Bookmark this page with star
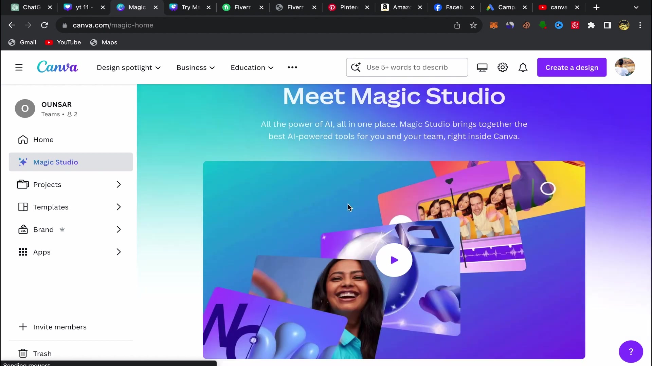 tap(473, 25)
